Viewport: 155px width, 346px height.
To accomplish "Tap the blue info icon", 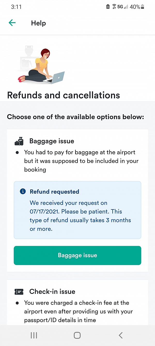I will (x=23, y=192).
